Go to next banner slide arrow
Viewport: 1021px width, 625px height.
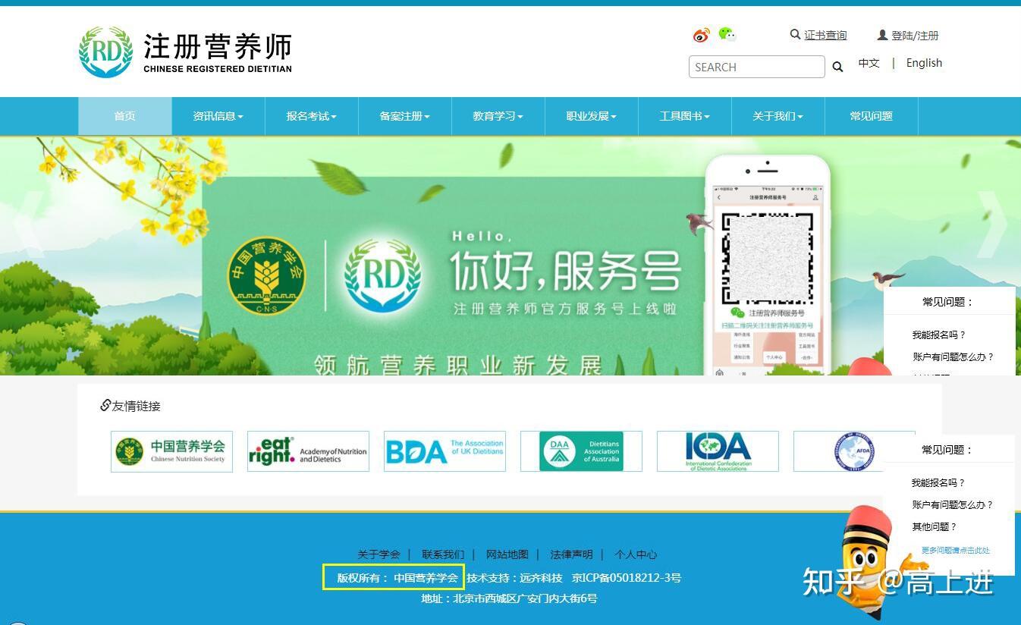coord(994,224)
